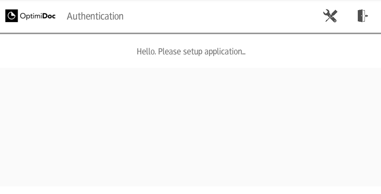Open the wrench and screwdriver setup icon

[x=330, y=16]
